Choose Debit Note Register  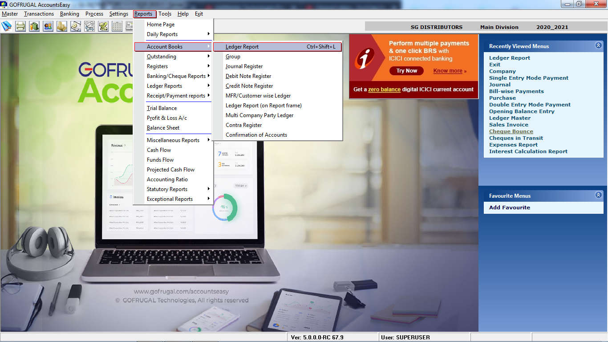[278, 76]
